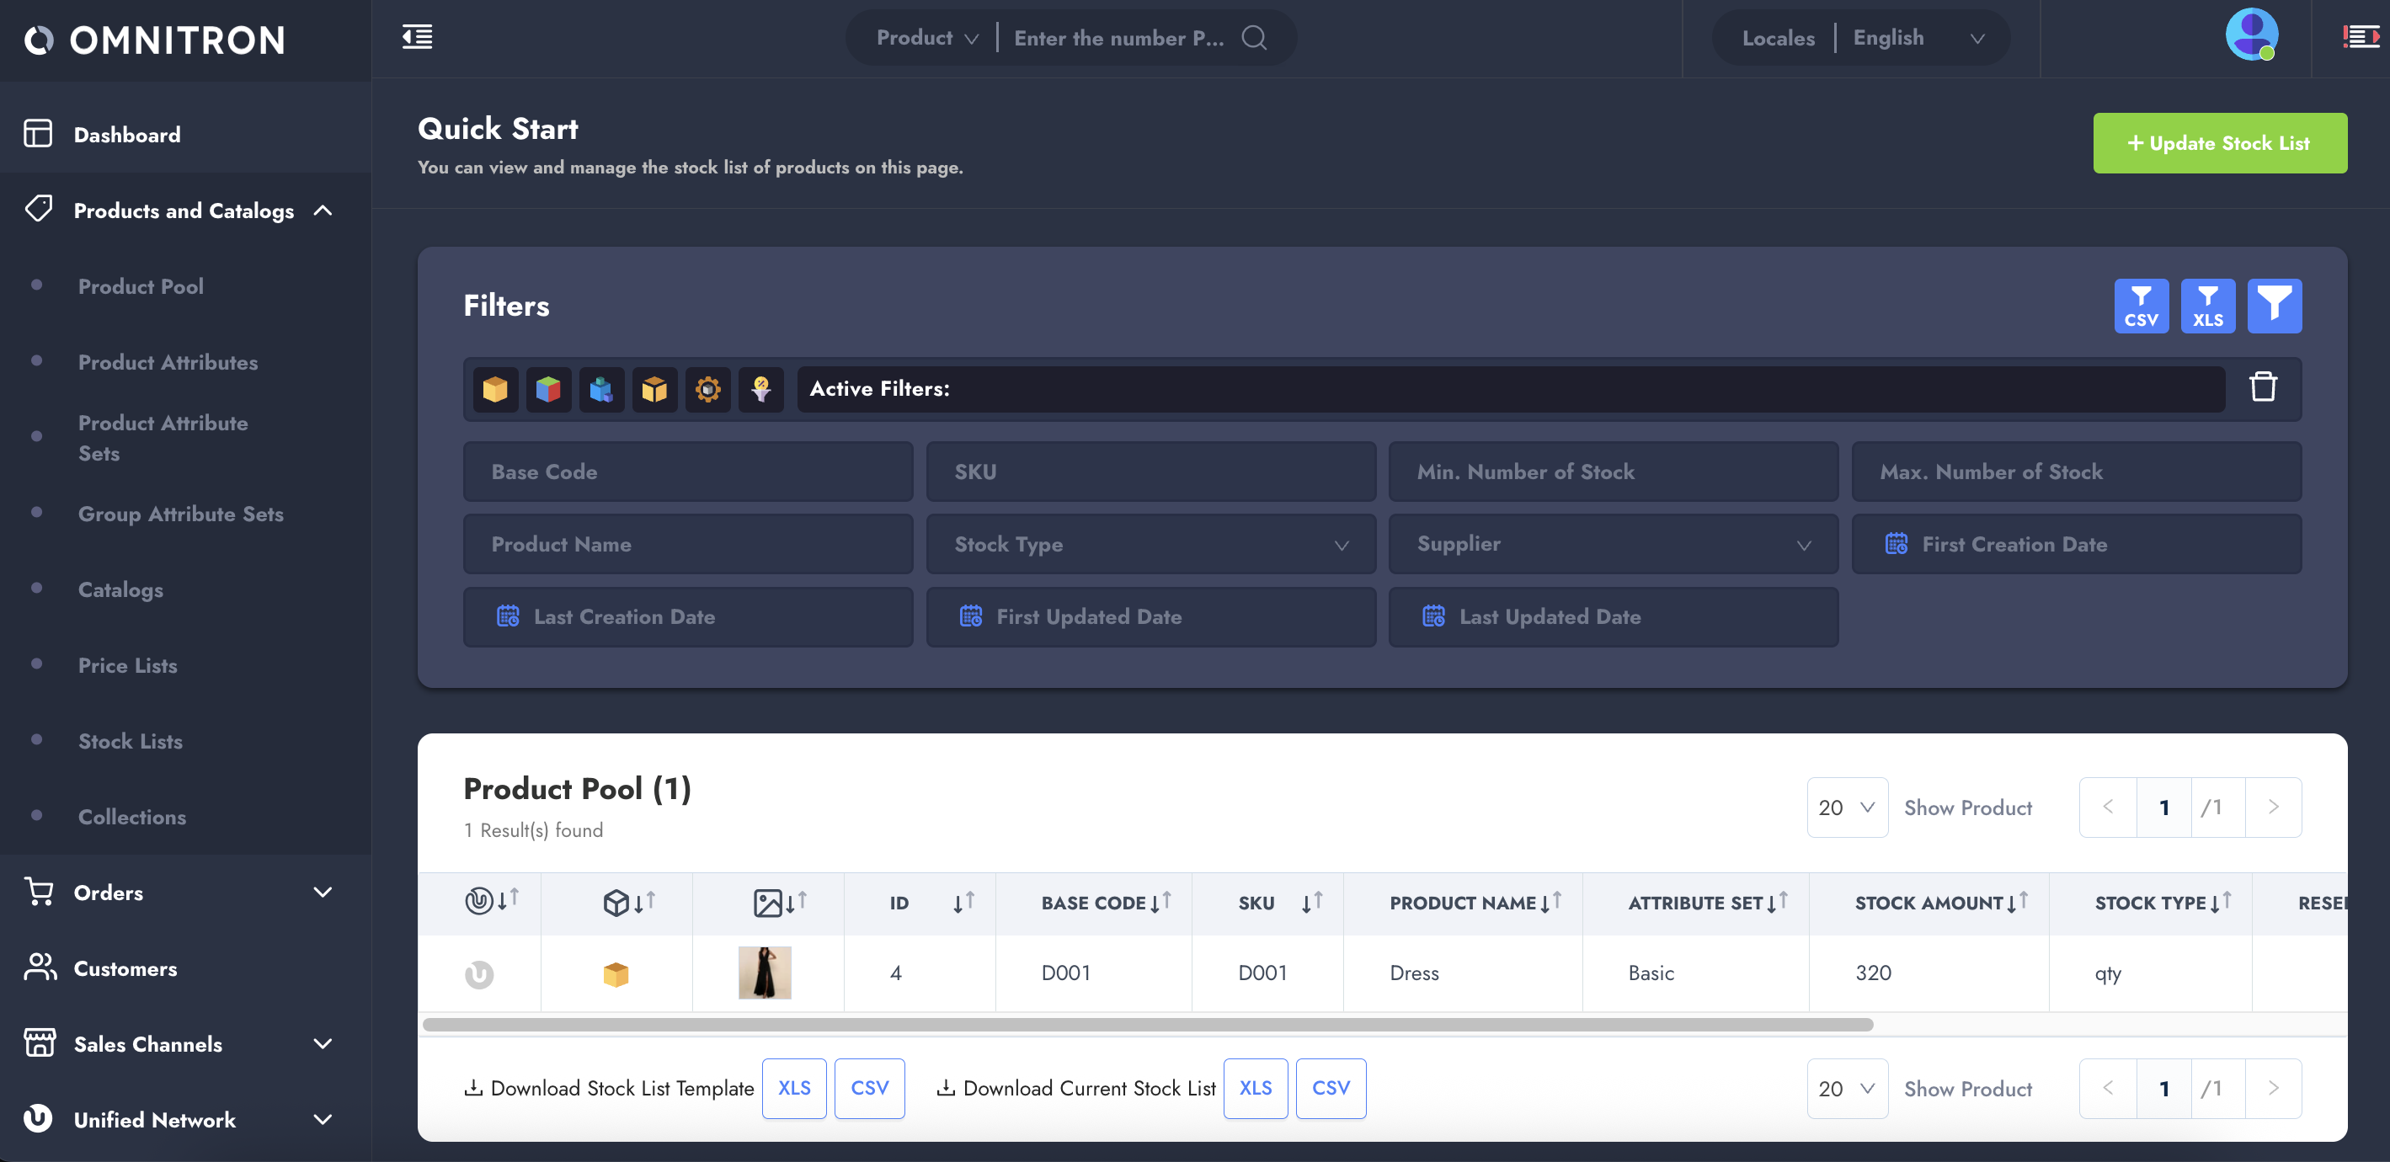Clear active filters with trash icon
The image size is (2390, 1162).
click(x=2262, y=387)
